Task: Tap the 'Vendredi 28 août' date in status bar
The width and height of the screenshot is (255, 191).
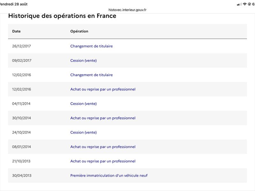Action: (14, 4)
